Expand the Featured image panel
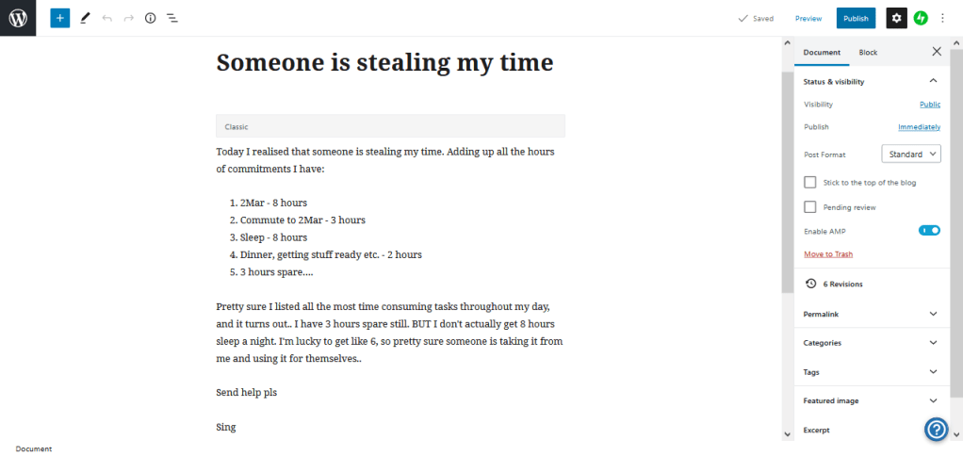 pos(869,400)
